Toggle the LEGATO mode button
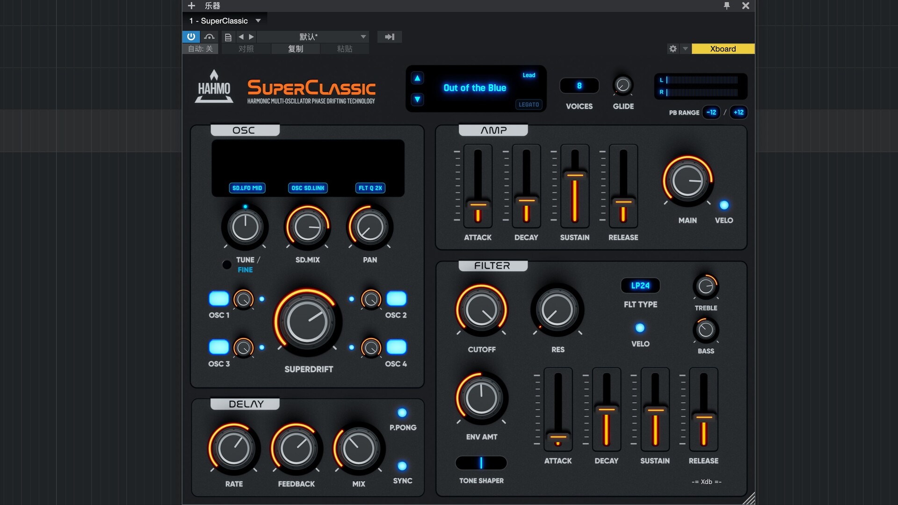 (529, 104)
